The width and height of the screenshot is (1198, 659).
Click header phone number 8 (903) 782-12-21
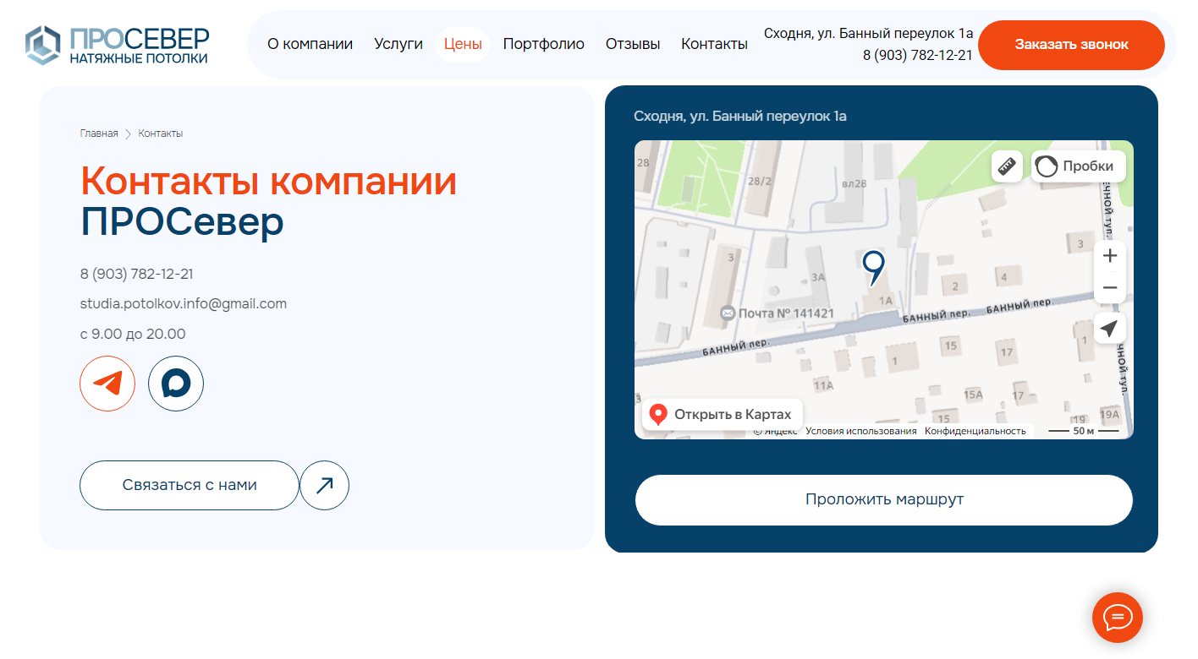tap(917, 55)
